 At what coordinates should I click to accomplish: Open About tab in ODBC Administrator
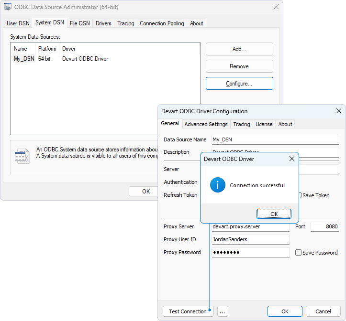click(x=196, y=23)
